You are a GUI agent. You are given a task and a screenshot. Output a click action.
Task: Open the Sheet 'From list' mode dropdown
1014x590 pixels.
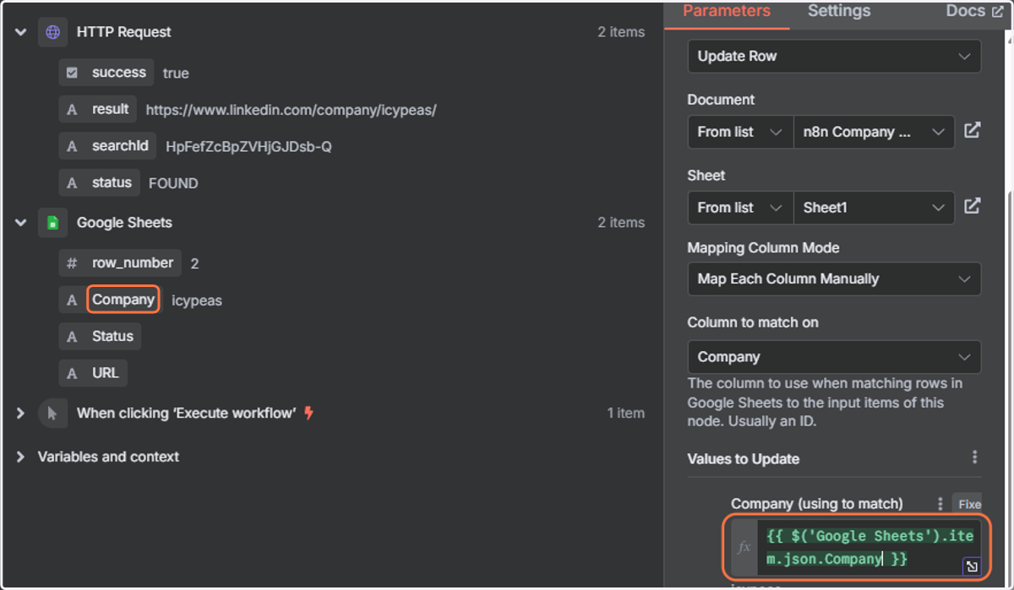(x=740, y=208)
